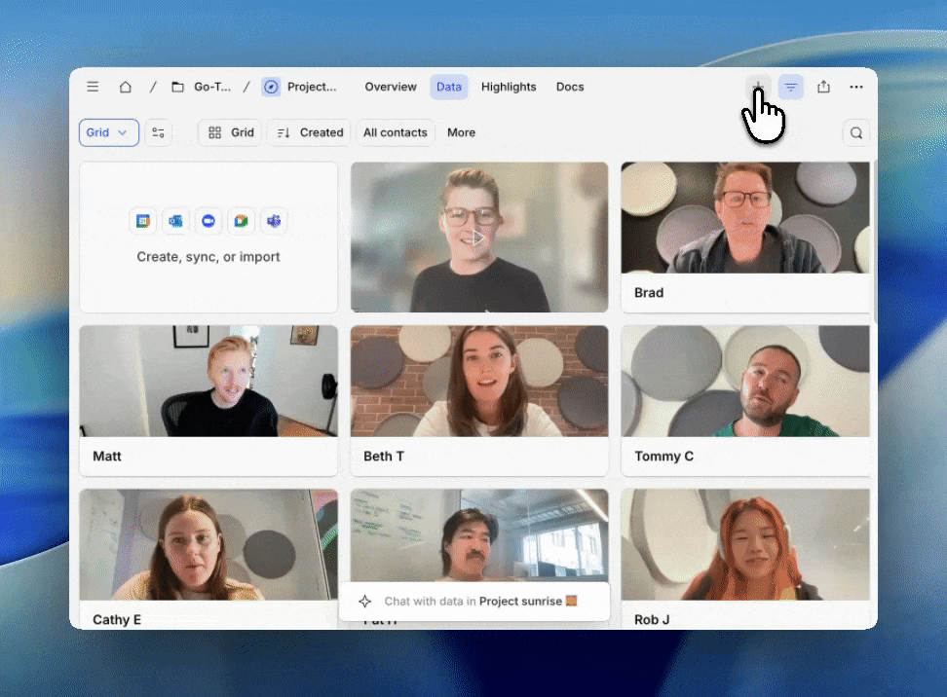Open Matt's video thumbnail

pyautogui.click(x=208, y=382)
